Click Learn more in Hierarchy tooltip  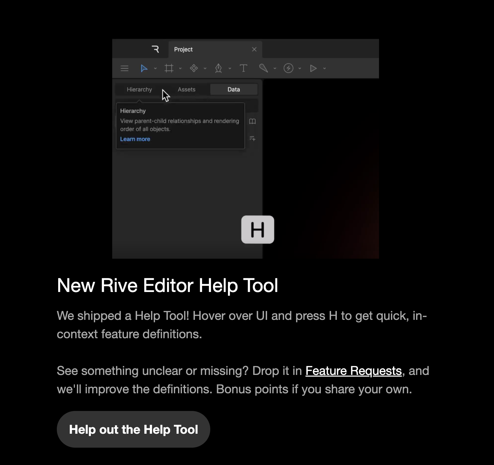click(135, 139)
